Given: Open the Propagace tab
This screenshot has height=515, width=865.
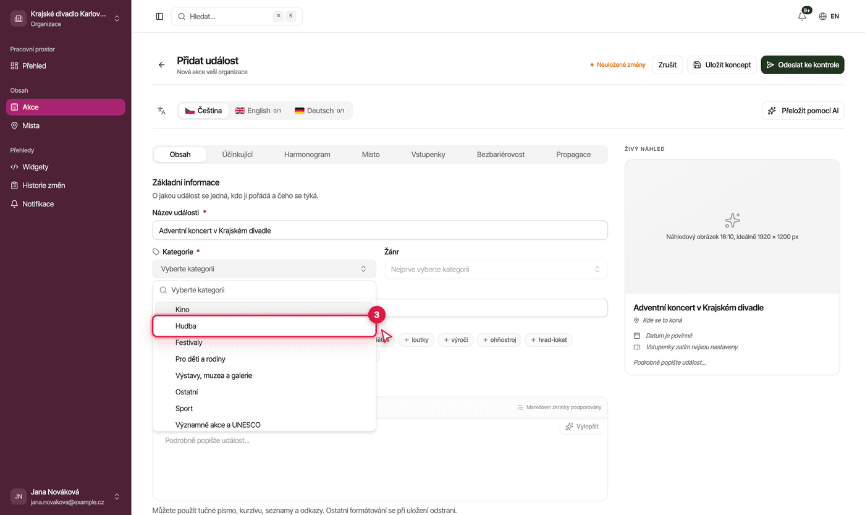Looking at the screenshot, I should tap(573, 155).
